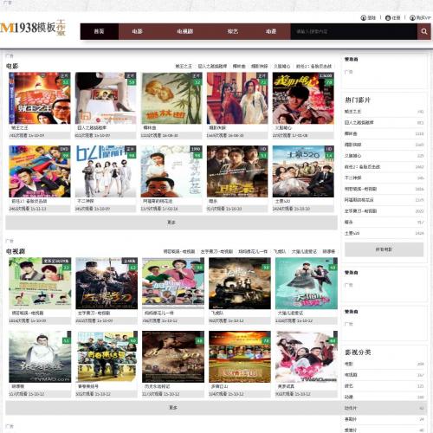Open the costume drama poster rated 71

(x=237, y=98)
